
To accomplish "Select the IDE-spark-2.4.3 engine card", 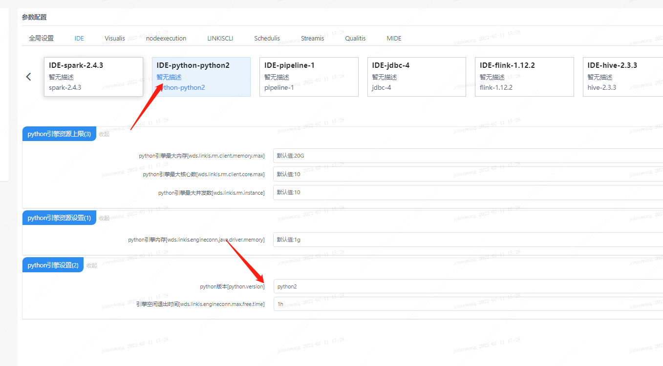I will click(x=93, y=77).
